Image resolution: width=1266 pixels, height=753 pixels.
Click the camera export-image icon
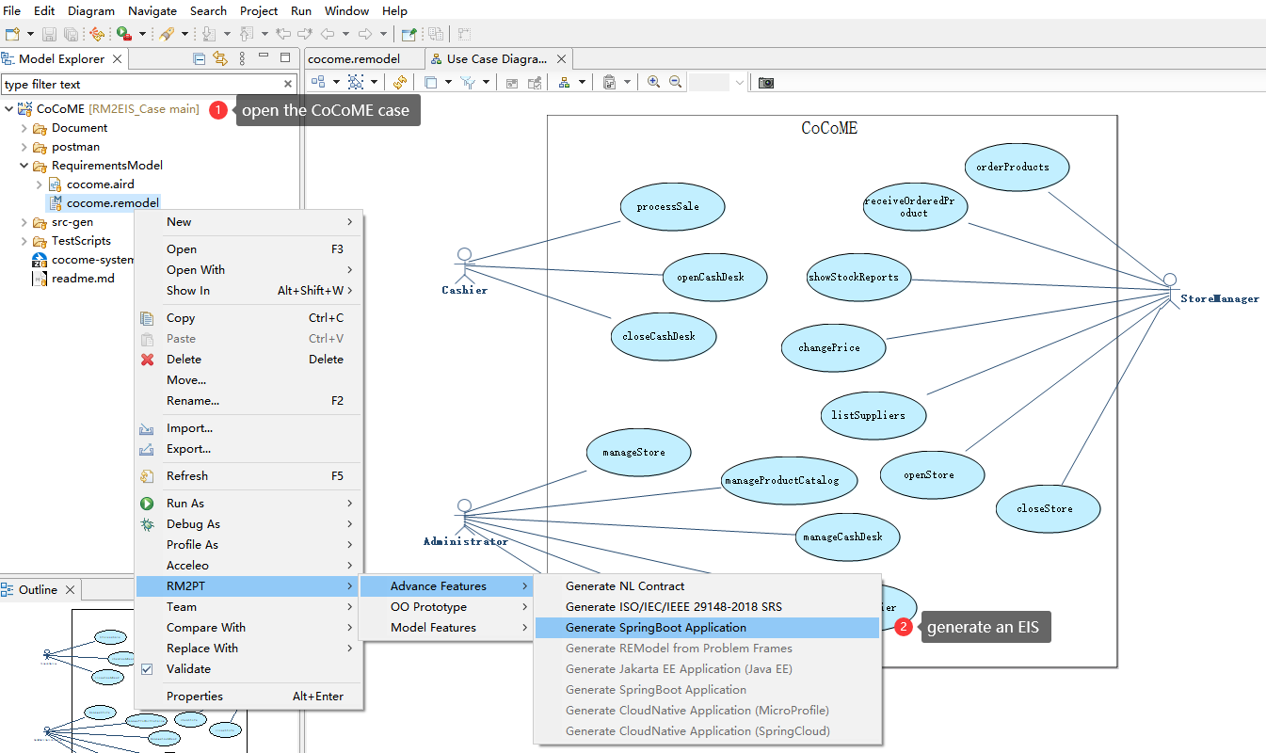tap(766, 83)
